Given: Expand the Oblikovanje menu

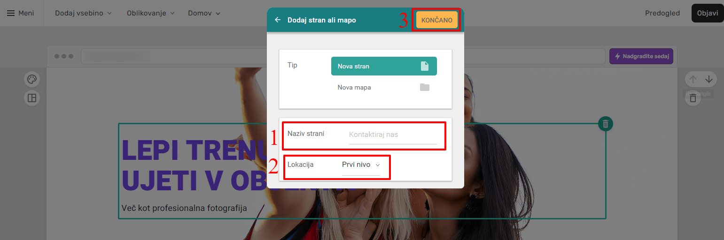Looking at the screenshot, I should tap(150, 13).
